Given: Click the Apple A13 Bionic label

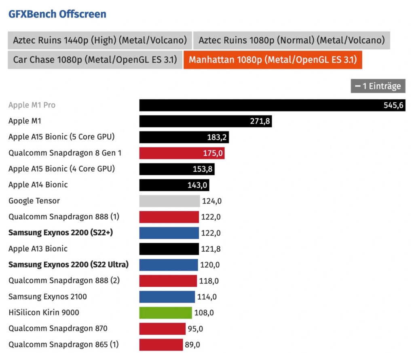Looking at the screenshot, I should (38, 248).
